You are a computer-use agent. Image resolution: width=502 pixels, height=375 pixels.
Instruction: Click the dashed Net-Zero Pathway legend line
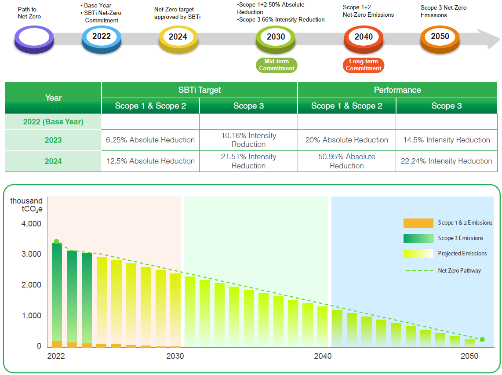pos(418,270)
